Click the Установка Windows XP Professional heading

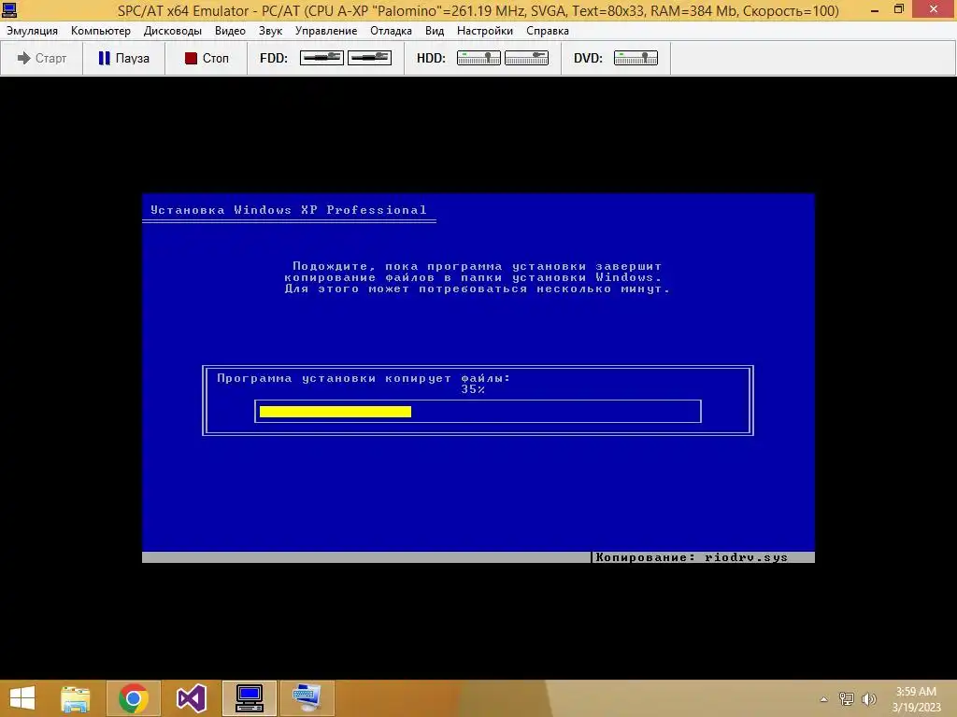point(289,210)
